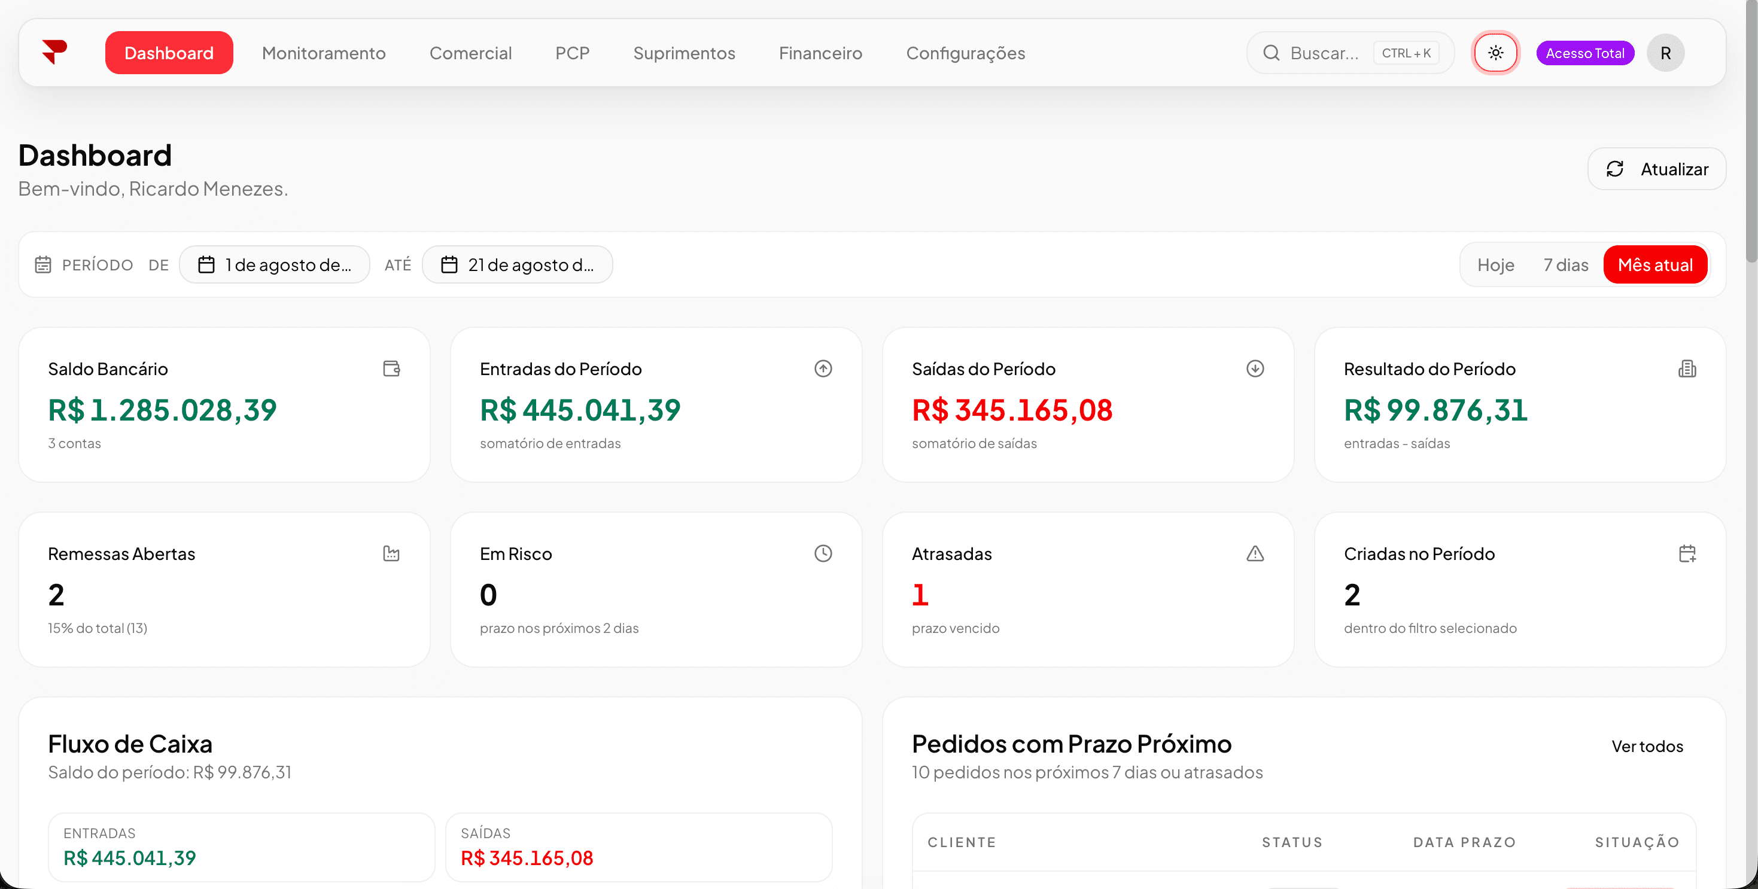This screenshot has width=1758, height=889.
Task: Open the Suprimentos menu
Action: click(x=684, y=53)
